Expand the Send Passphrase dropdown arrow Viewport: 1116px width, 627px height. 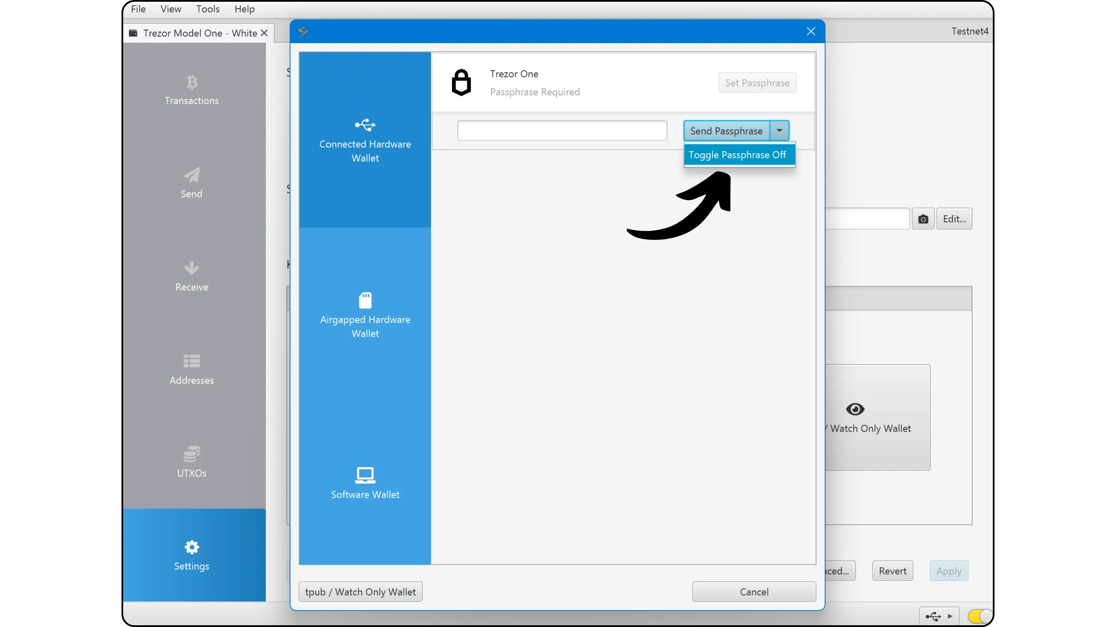click(779, 131)
